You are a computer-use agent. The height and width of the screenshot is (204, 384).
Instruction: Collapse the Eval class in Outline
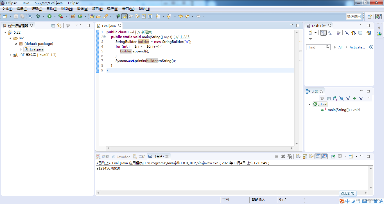310,104
